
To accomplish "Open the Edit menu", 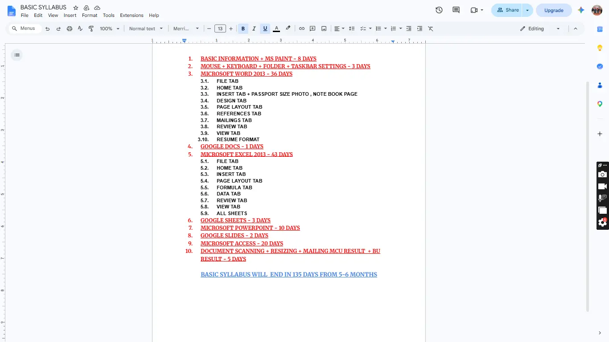I will 38,15.
